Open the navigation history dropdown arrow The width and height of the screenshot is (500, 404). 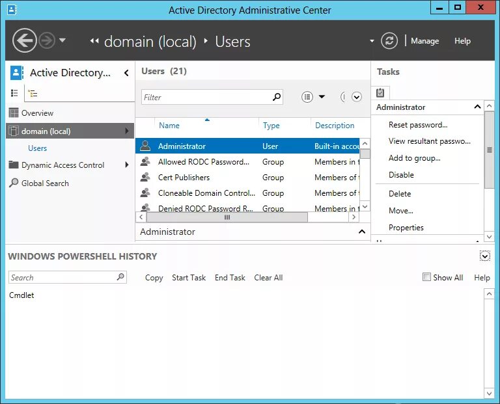click(62, 40)
